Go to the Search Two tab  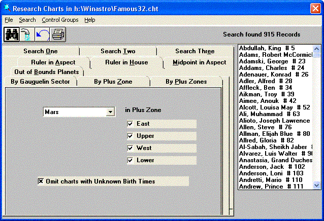point(118,51)
